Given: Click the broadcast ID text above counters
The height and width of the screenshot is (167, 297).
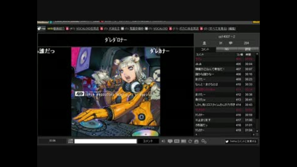Looking at the screenshot, I should [226, 37].
